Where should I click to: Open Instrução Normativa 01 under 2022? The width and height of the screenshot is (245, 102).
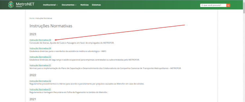click(x=40, y=89)
